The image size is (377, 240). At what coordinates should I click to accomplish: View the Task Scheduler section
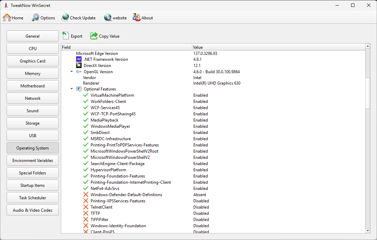point(33,198)
